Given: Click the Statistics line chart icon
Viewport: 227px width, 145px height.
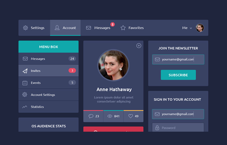Looking at the screenshot, I should tap(25, 107).
